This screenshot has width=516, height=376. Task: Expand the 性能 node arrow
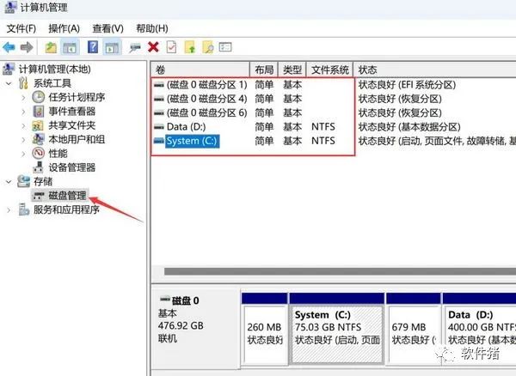tap(23, 154)
